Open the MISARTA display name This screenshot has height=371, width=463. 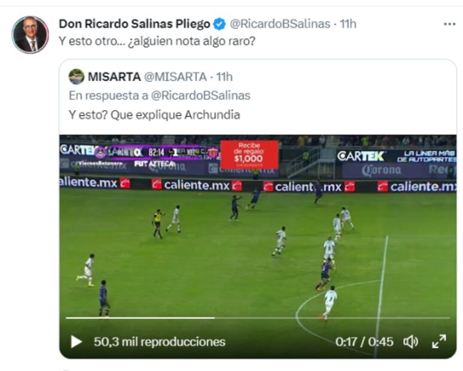click(x=114, y=77)
